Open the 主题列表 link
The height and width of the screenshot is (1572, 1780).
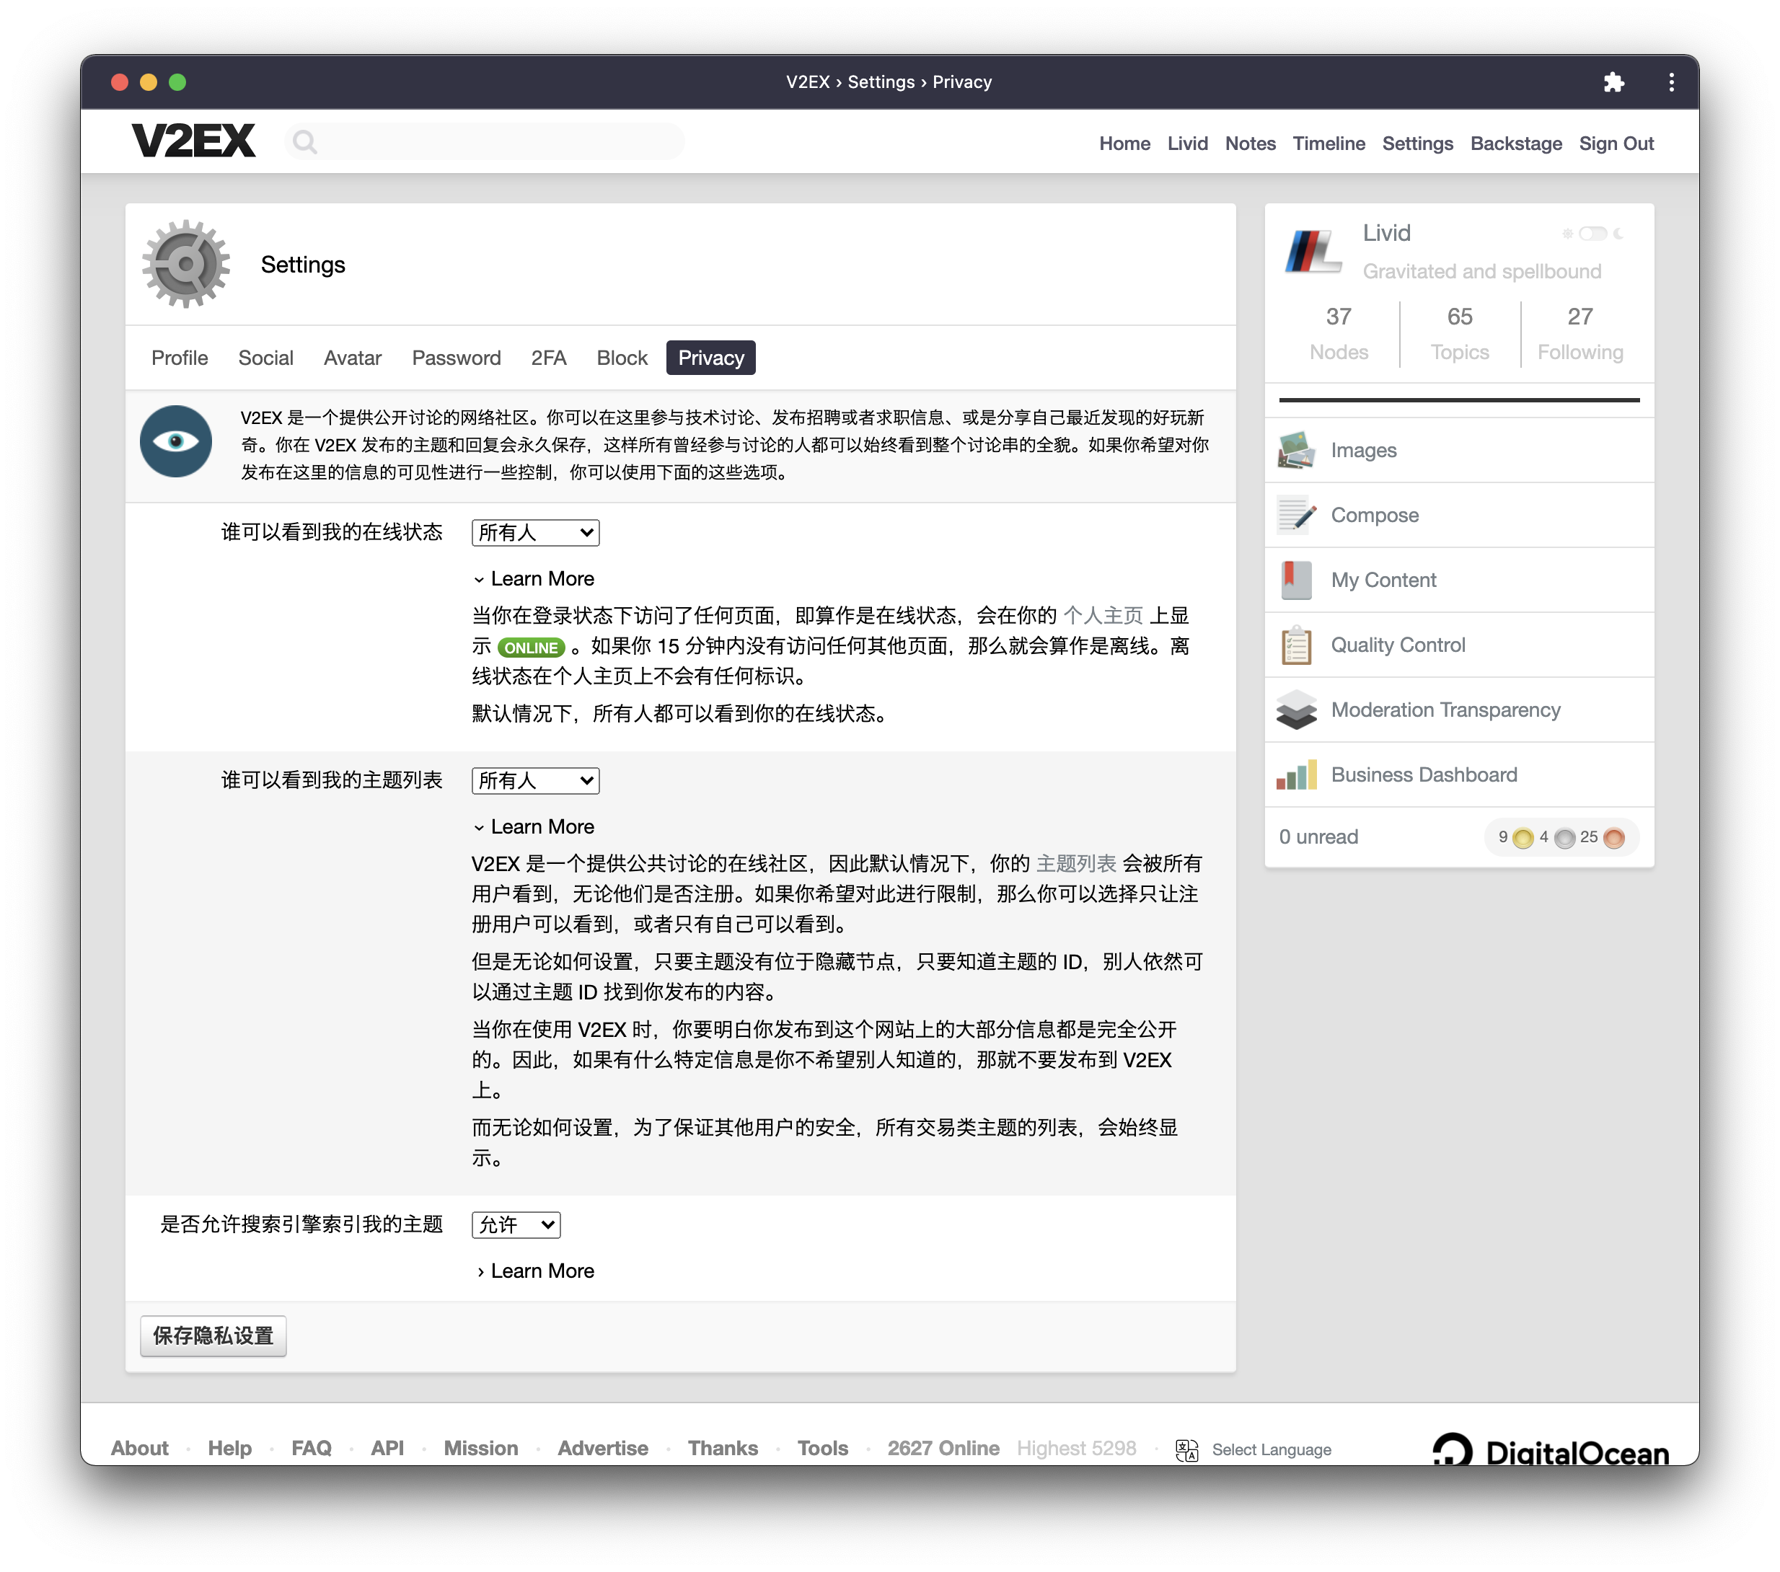pyautogui.click(x=1075, y=863)
